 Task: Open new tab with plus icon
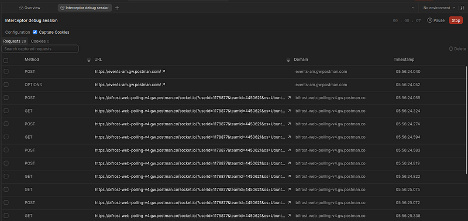click(117, 8)
